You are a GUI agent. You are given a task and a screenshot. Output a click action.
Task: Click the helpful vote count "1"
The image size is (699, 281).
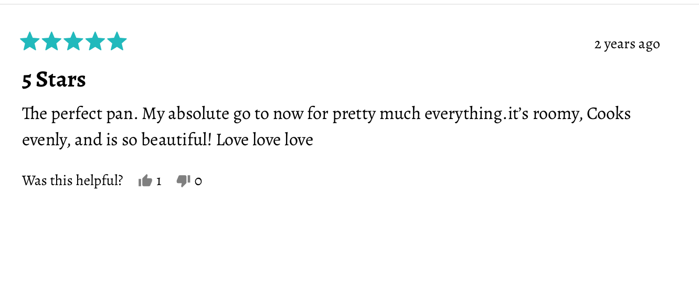pos(158,181)
